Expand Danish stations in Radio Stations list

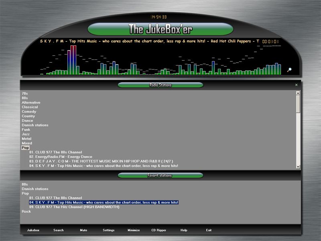35,125
